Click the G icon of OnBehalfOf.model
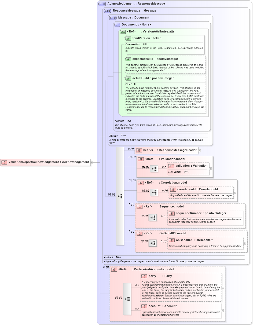253x325 pixels. tap(140, 233)
